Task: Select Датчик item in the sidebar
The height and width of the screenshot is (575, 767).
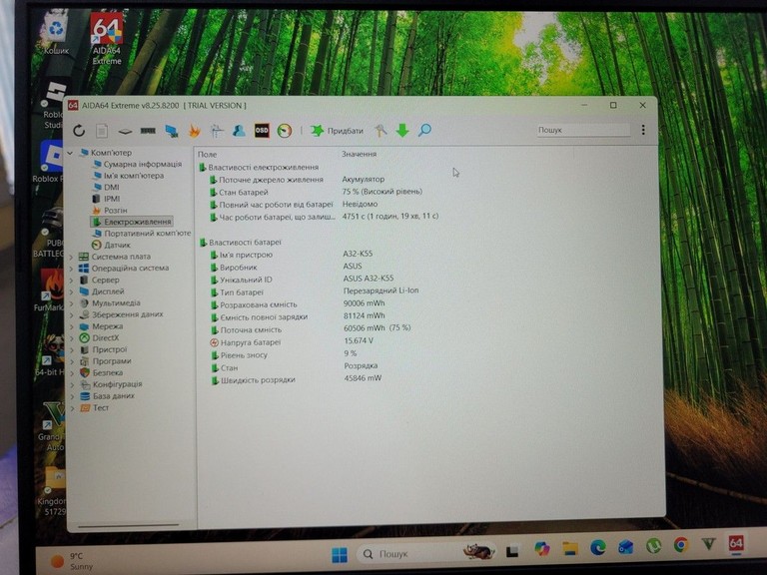Action: (x=117, y=245)
